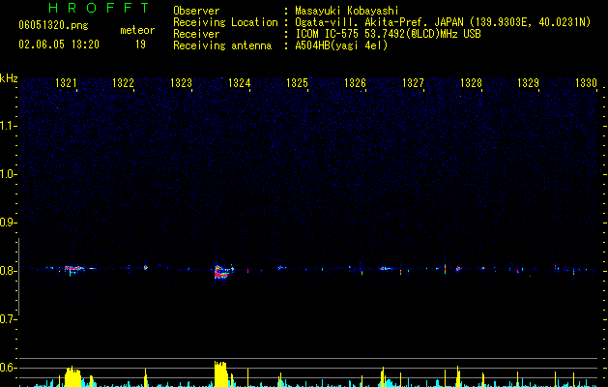This screenshot has width=608, height=387.
Task: Click the long meteor echo near 1321
Action: 74,268
